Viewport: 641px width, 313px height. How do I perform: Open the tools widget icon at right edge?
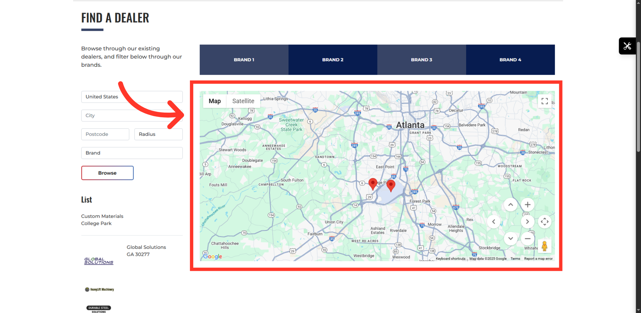pos(627,46)
